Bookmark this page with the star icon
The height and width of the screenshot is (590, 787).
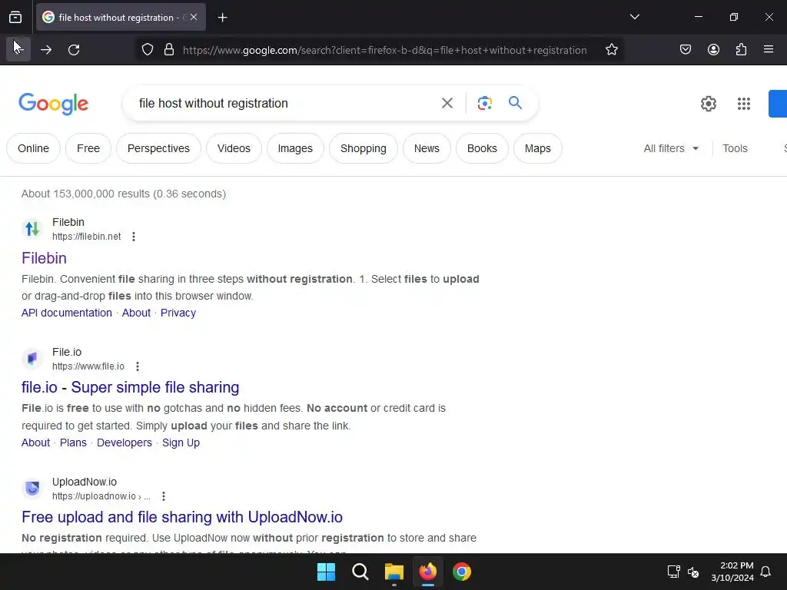click(x=611, y=50)
